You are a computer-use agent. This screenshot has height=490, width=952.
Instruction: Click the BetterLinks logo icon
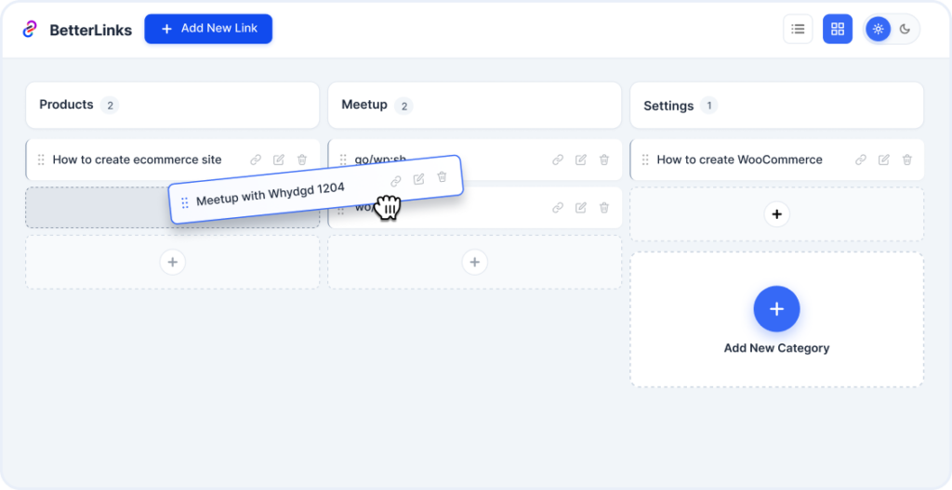point(30,29)
